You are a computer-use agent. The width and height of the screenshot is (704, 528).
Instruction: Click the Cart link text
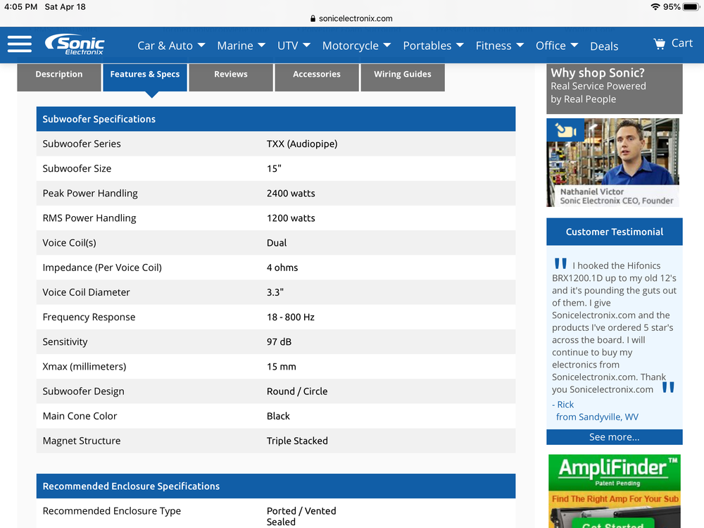pyautogui.click(x=682, y=43)
